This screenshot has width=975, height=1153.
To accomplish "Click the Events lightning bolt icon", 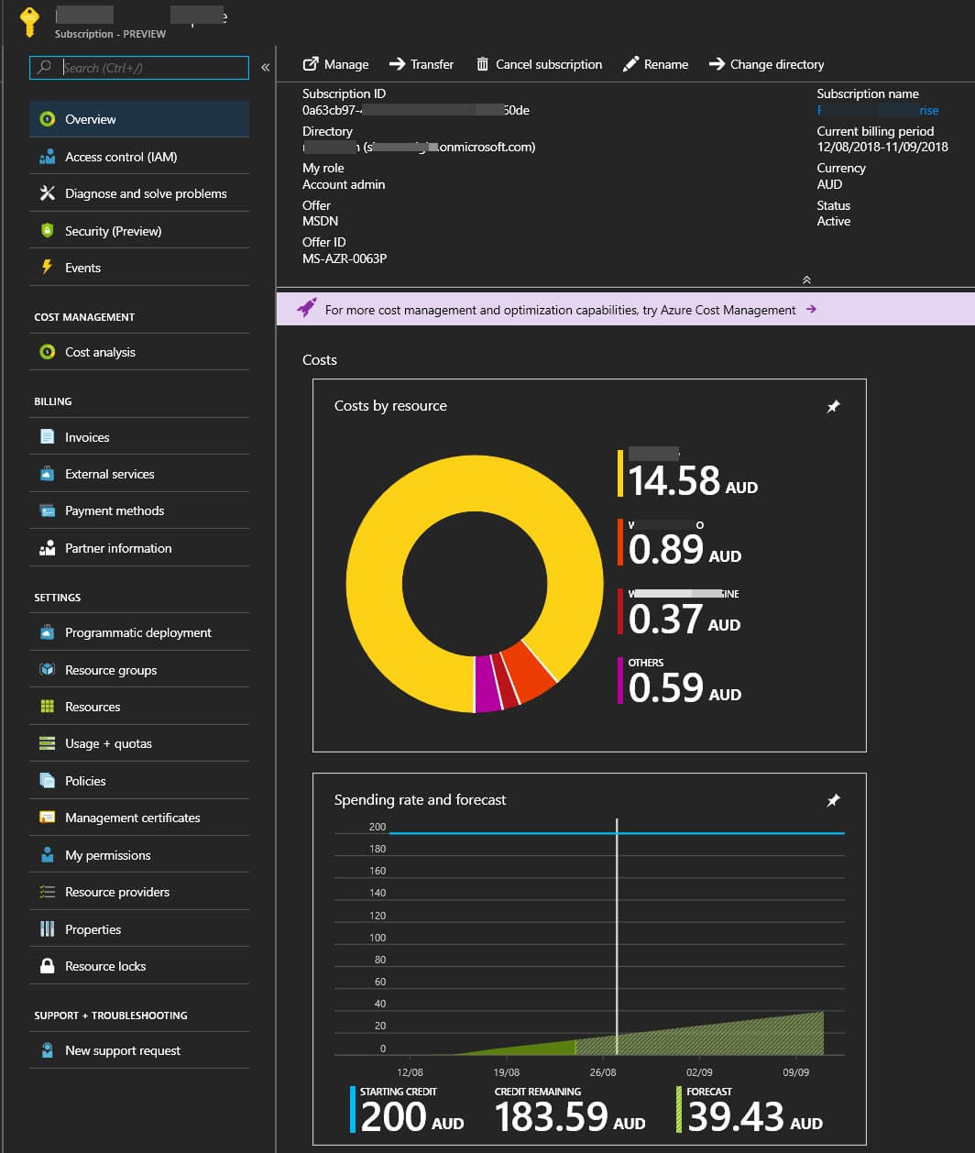I will [48, 268].
